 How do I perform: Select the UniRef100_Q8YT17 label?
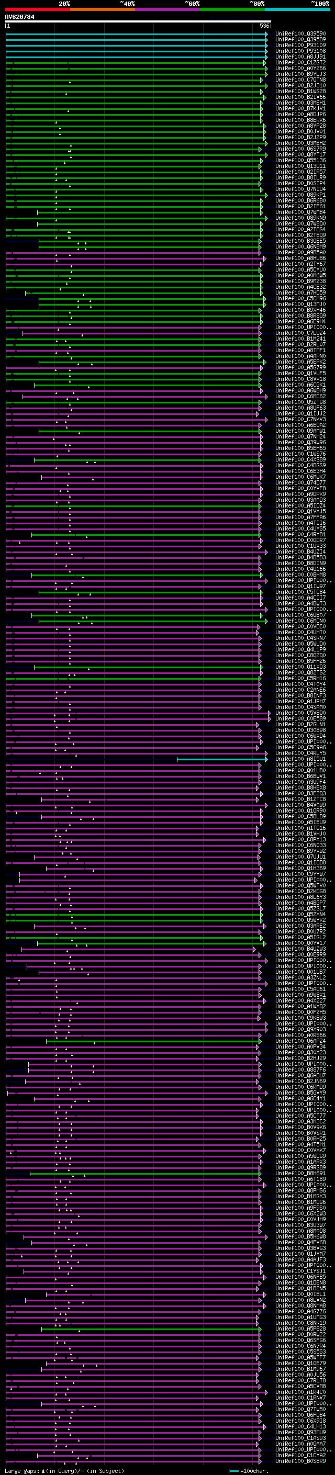click(x=300, y=154)
